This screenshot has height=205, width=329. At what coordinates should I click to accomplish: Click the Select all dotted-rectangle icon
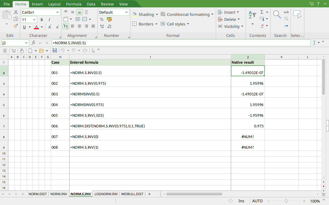click(297, 14)
